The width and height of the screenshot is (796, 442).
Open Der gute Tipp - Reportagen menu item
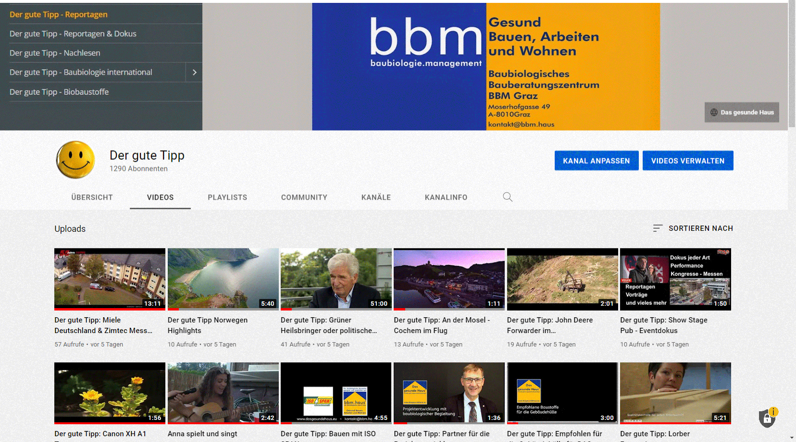click(x=59, y=14)
